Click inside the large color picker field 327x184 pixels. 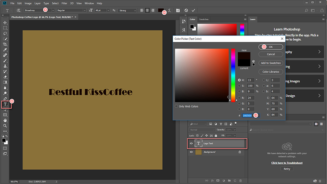click(202, 75)
